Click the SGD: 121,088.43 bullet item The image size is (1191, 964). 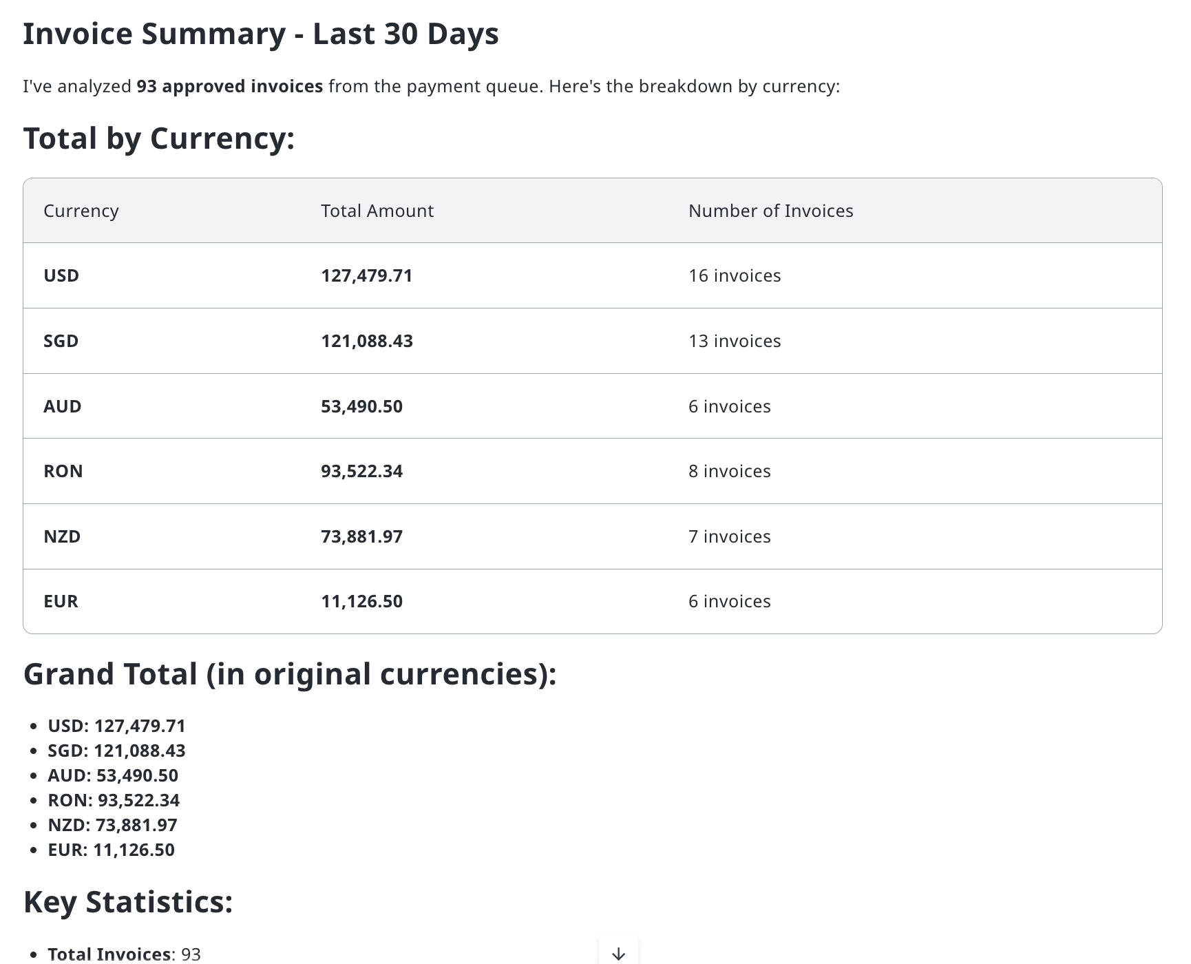click(116, 751)
